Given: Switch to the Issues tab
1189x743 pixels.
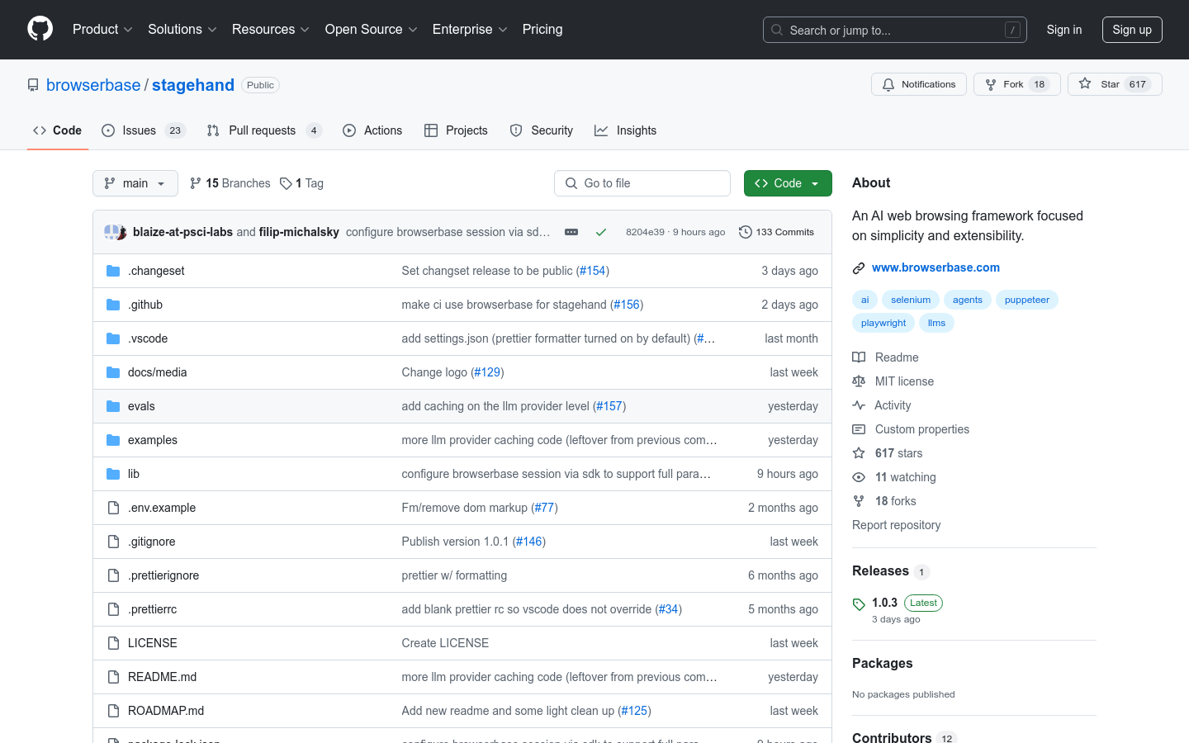Looking at the screenshot, I should (144, 130).
